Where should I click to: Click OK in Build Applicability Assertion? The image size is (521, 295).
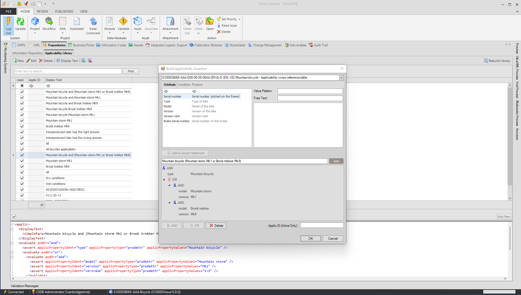coord(311,239)
